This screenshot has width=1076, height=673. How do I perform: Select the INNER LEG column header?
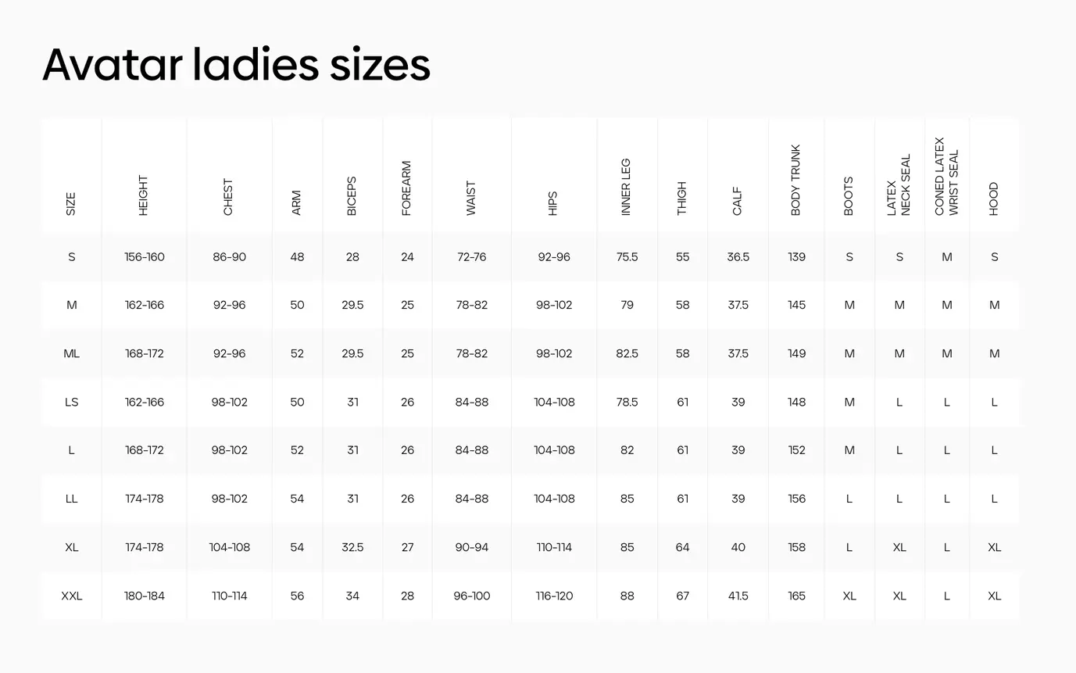(626, 188)
